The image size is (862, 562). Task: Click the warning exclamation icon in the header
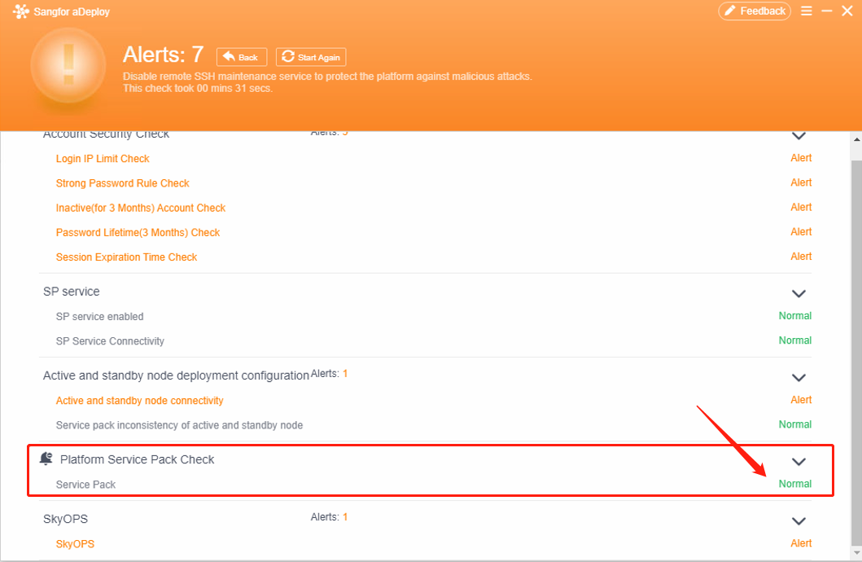(68, 65)
